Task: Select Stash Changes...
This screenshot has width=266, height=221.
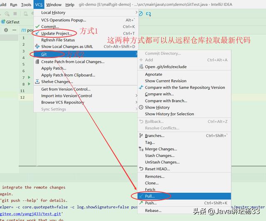Action: [184, 156]
